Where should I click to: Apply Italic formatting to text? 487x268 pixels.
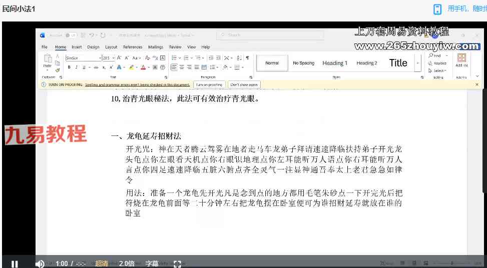77,67
